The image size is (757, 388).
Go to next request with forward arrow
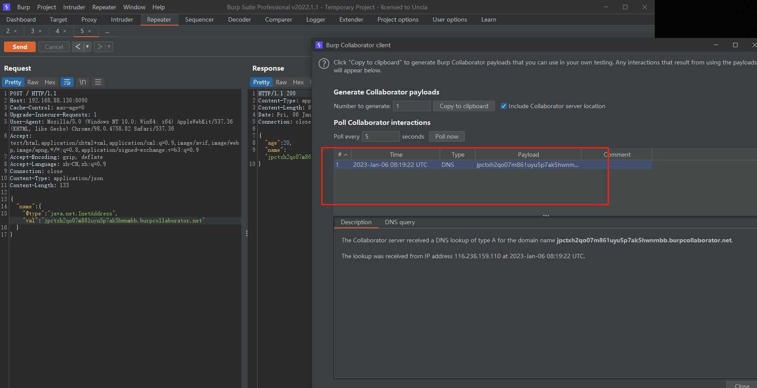point(100,46)
